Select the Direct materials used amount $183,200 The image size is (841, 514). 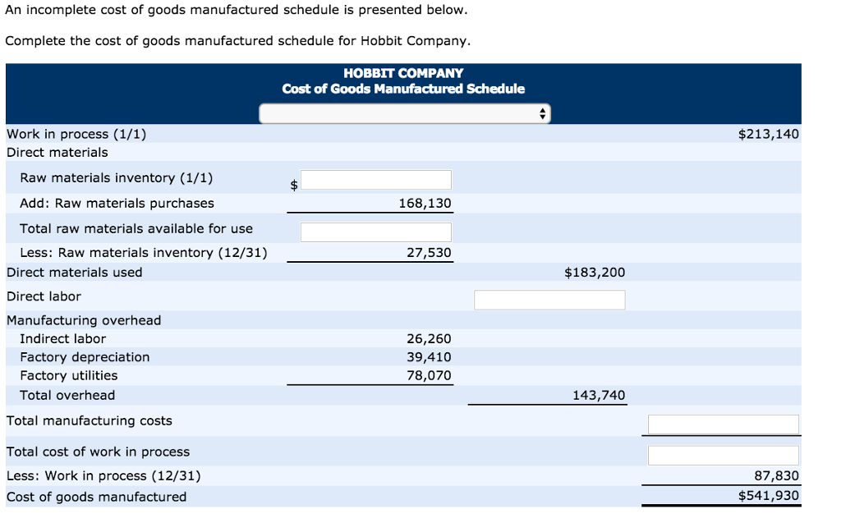[594, 272]
